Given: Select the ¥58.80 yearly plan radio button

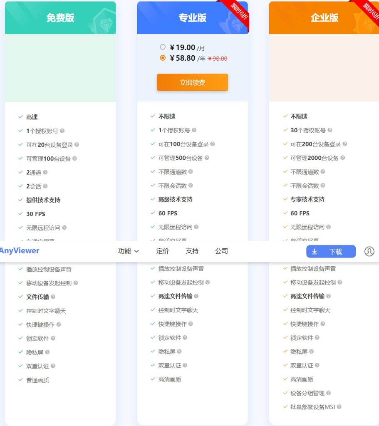Looking at the screenshot, I should pos(163,58).
